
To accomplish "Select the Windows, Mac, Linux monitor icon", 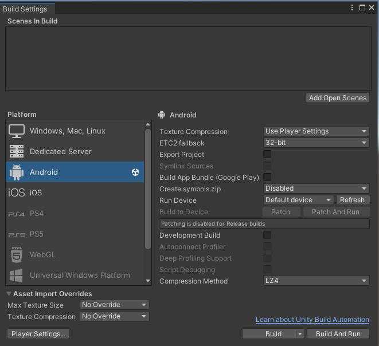I will point(17,131).
